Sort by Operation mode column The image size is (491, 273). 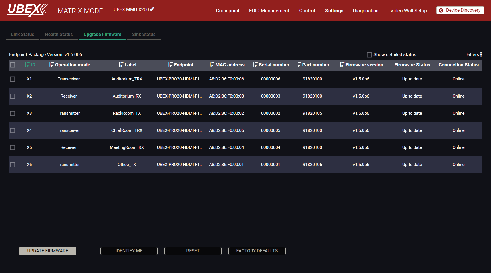click(69, 65)
